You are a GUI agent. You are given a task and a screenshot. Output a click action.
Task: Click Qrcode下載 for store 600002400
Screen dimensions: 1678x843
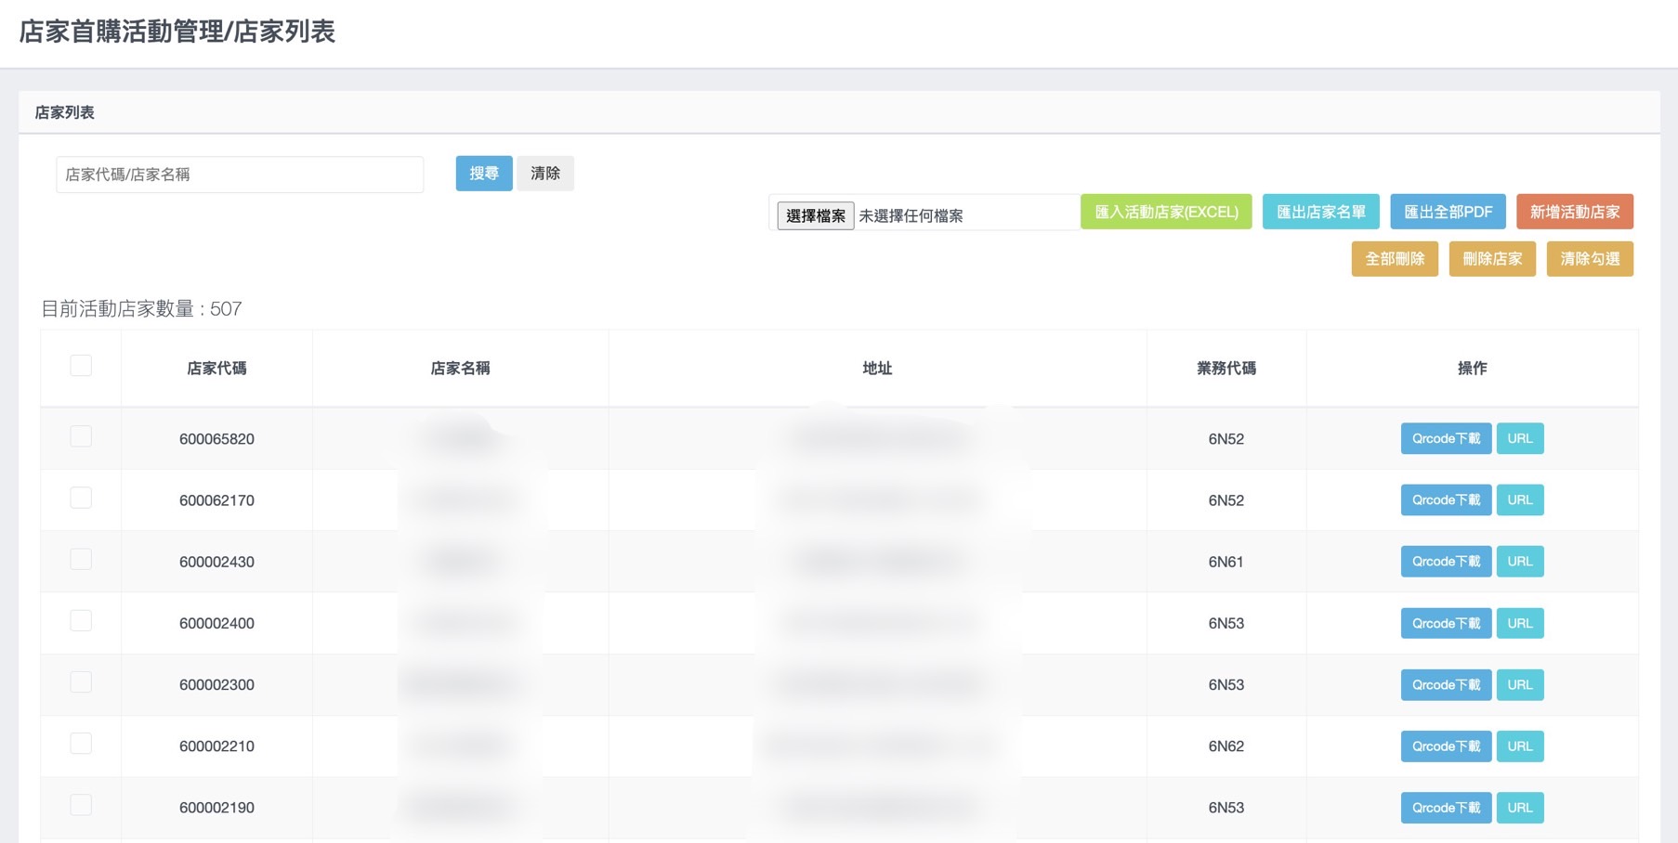(x=1445, y=623)
